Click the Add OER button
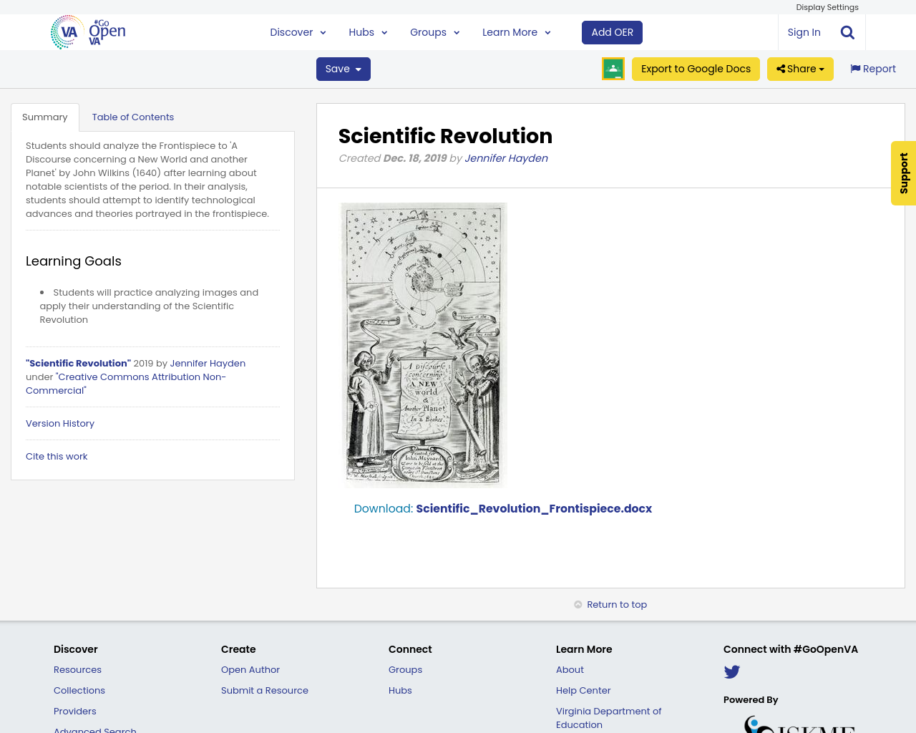Image resolution: width=916 pixels, height=733 pixels. (612, 32)
